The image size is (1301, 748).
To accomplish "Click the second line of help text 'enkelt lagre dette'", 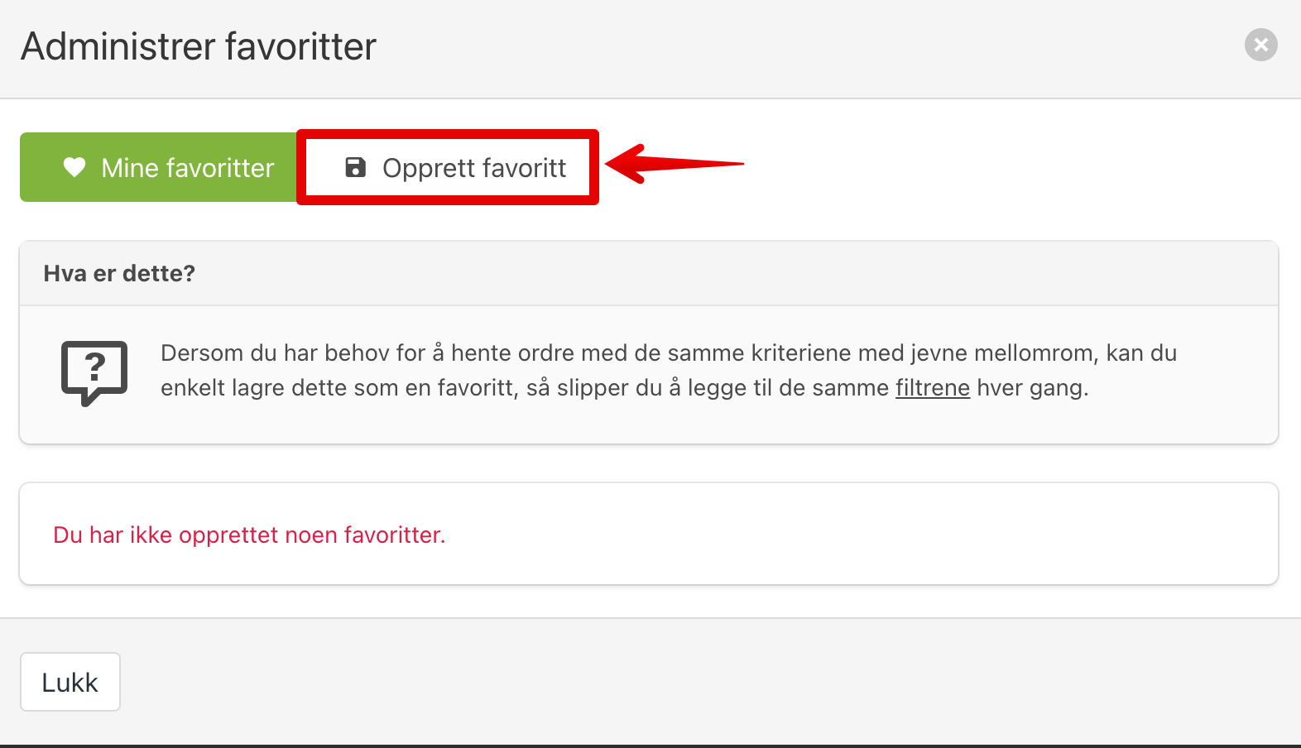I will (x=624, y=387).
